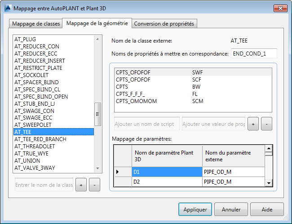The height and width of the screenshot is (224, 292).
Task: Click Nom du paramètre externe column header
Action: [233, 156]
